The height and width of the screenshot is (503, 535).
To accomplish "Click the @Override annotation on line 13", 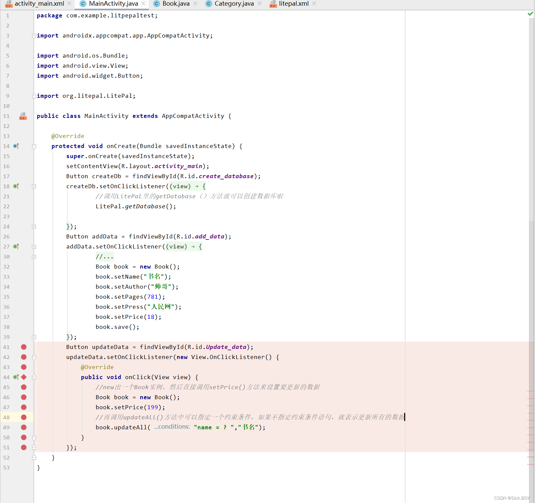I will [x=68, y=136].
